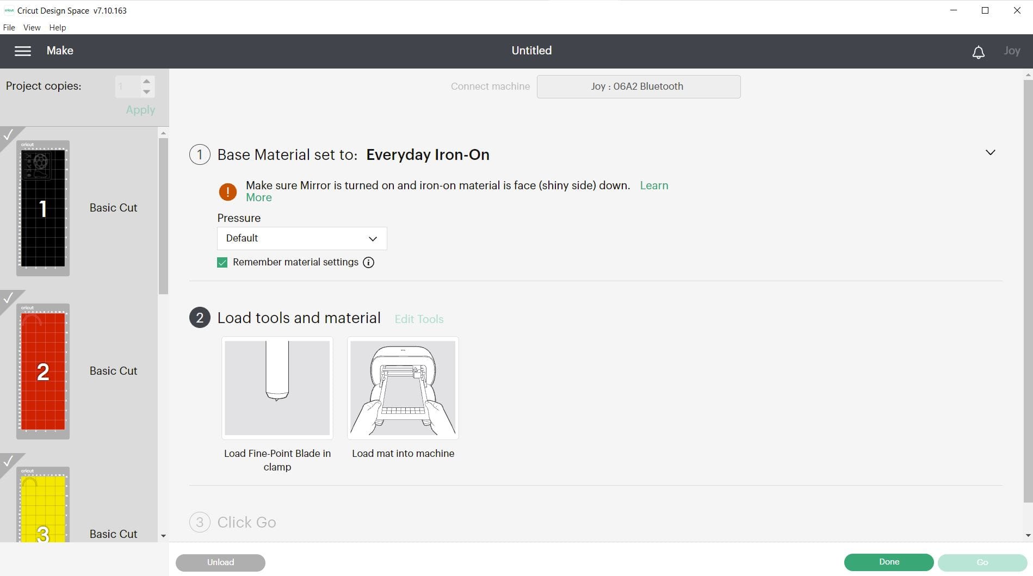Image resolution: width=1033 pixels, height=576 pixels.
Task: Click the Cricut app logo in title bar
Action: click(9, 10)
